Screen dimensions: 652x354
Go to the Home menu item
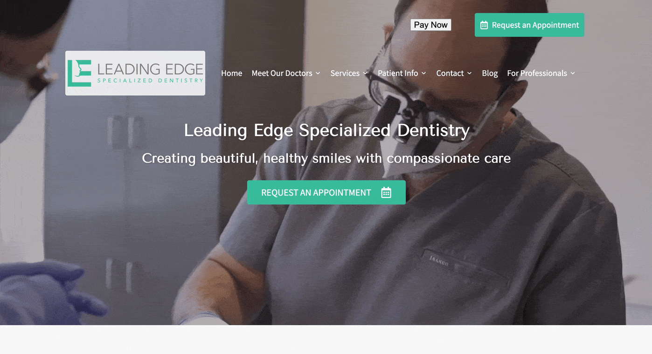click(x=231, y=73)
